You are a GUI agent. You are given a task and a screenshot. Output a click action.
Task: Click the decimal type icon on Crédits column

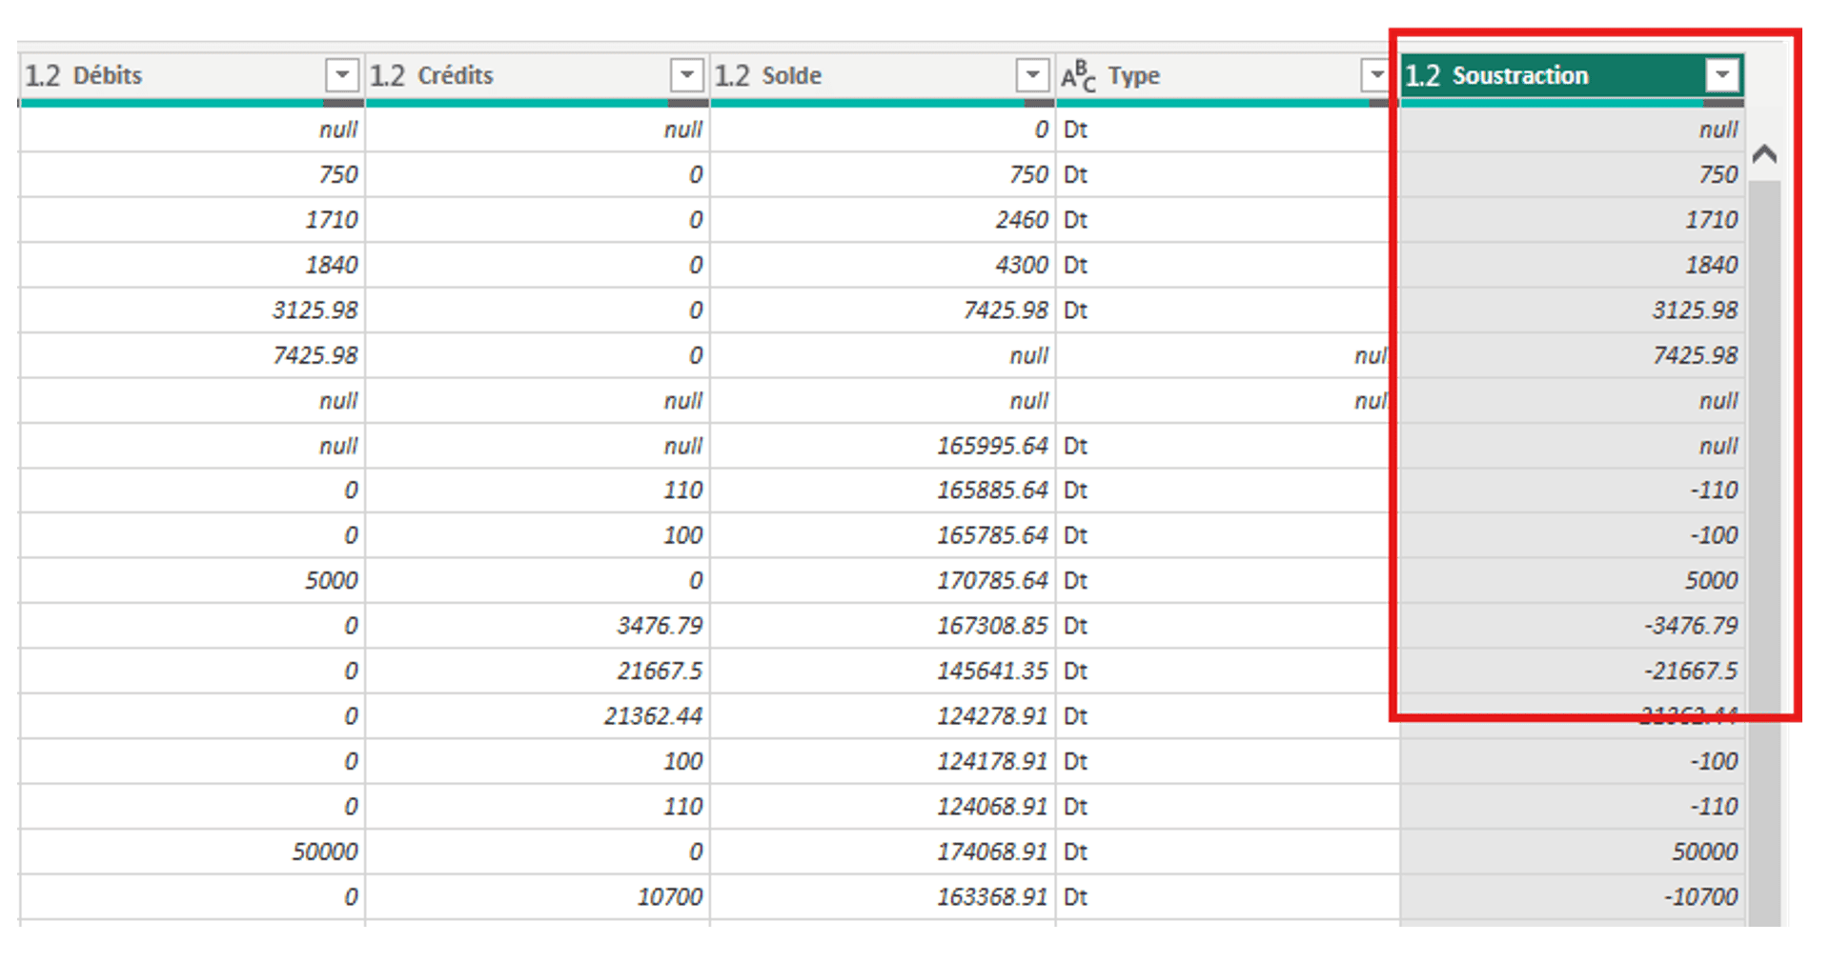pyautogui.click(x=388, y=75)
